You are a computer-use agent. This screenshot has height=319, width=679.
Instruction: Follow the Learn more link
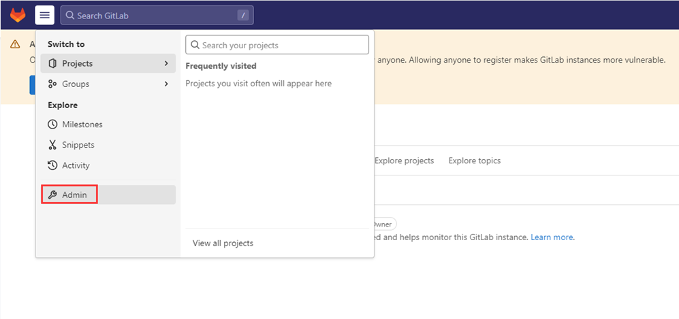point(552,237)
